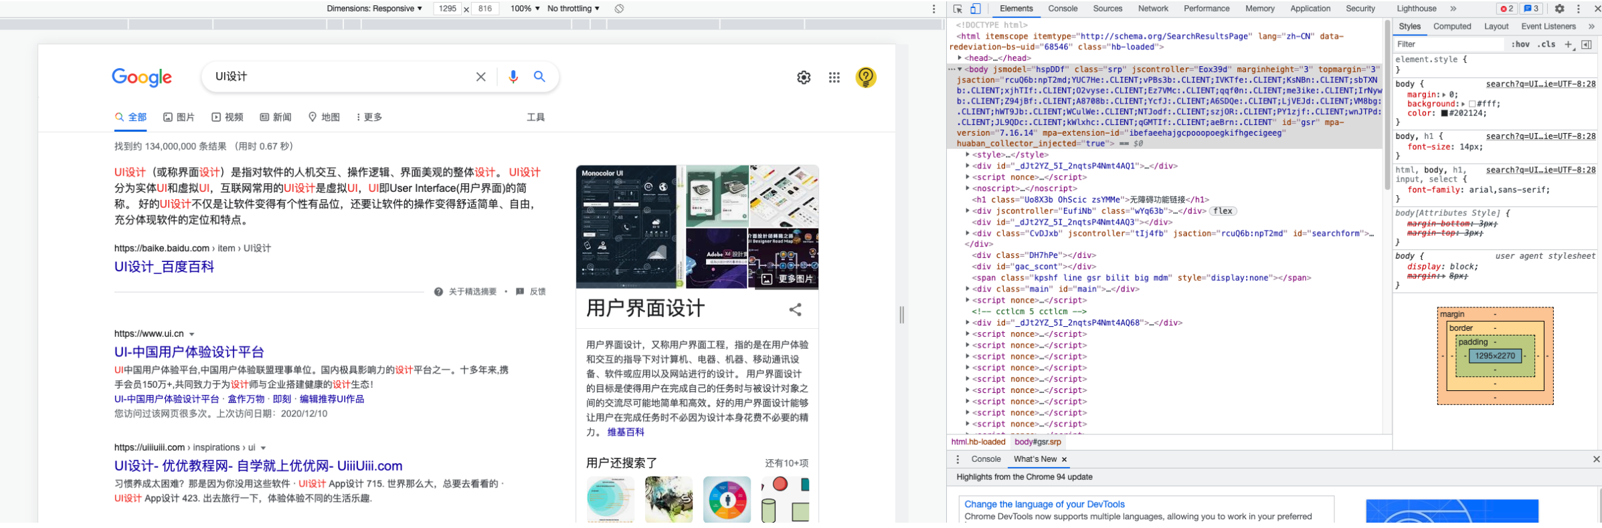This screenshot has width=1602, height=528.
Task: Click the rotate screen icon
Action: [620, 9]
